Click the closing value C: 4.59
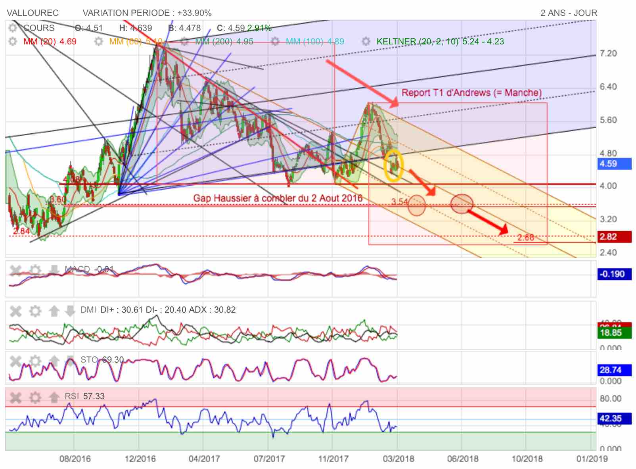The width and height of the screenshot is (636, 469). pos(231,28)
